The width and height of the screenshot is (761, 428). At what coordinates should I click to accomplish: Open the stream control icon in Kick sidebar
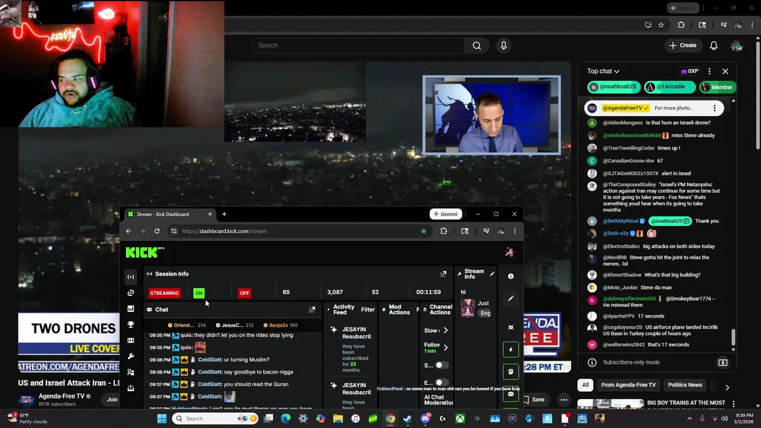tap(131, 277)
